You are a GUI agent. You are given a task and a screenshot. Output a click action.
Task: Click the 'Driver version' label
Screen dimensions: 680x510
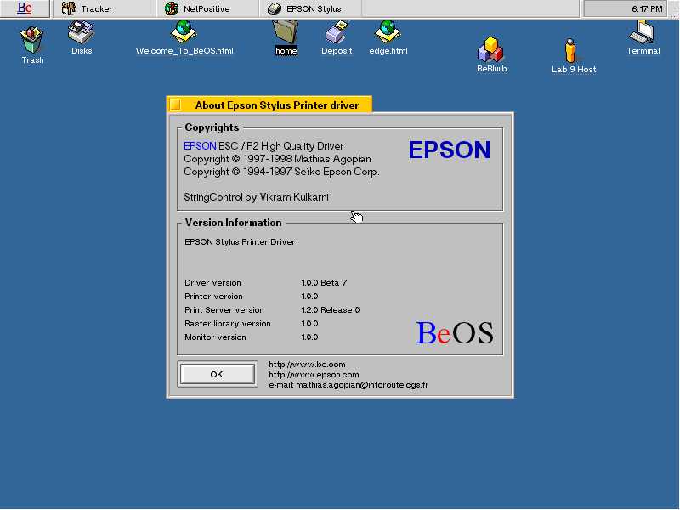212,283
